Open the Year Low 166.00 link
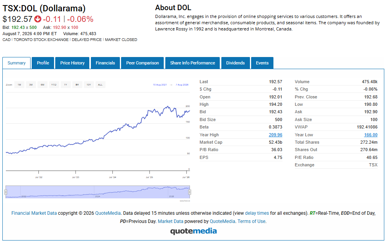The height and width of the screenshot is (246, 389). pyautogui.click(x=371, y=135)
